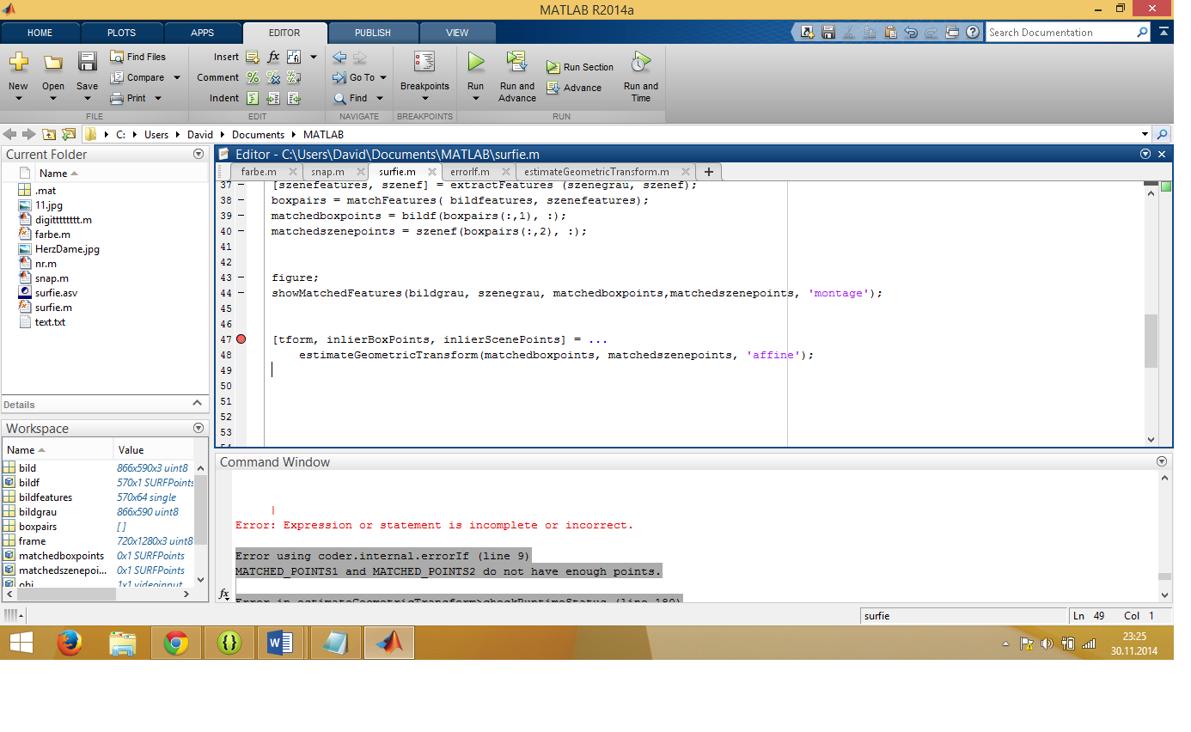Set a breakpoint on line 44 dash
The image size is (1191, 732).
(x=241, y=293)
